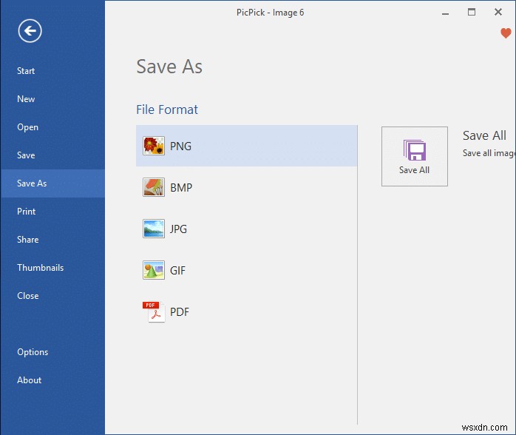Click the red PDF document icon

(x=154, y=311)
